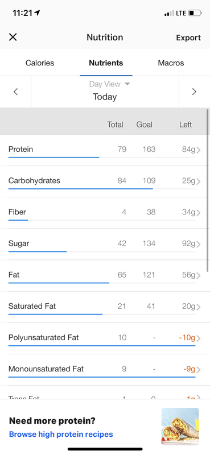Open Sugar details chevron
Viewport: 210px width, 455px height.
[x=199, y=244]
